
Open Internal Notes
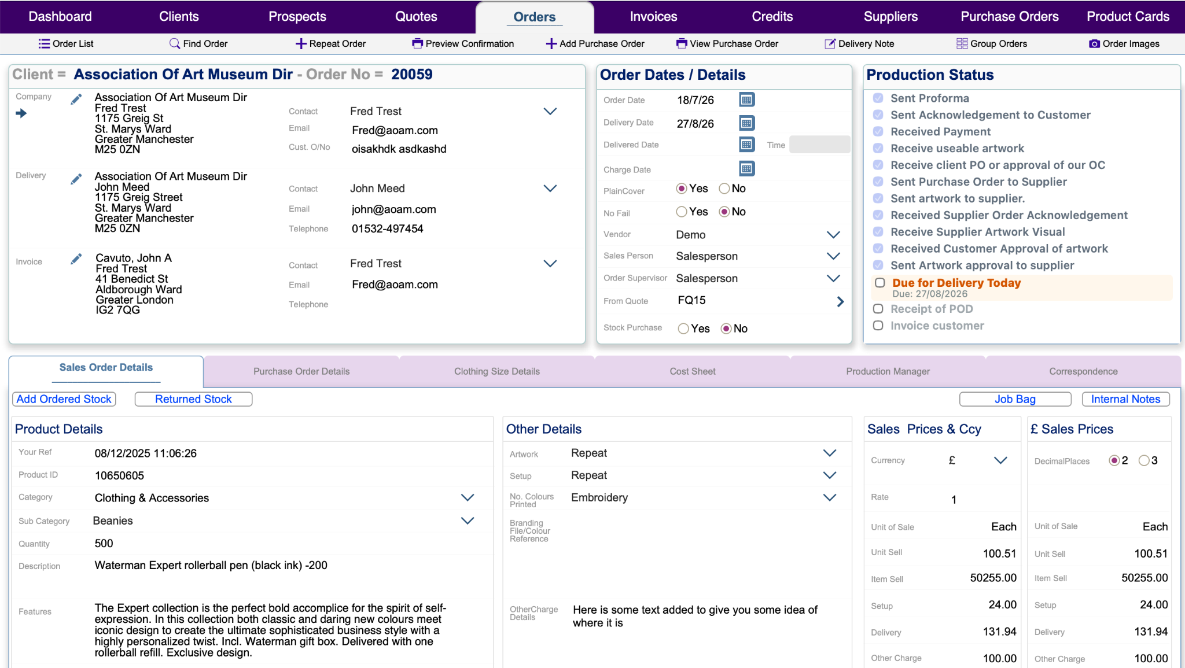click(x=1125, y=399)
